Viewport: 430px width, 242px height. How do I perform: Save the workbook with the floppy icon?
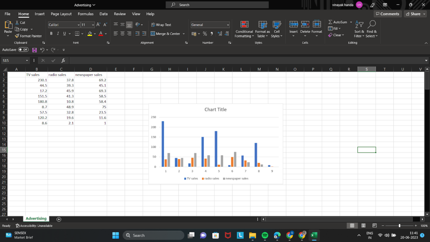pyautogui.click(x=34, y=50)
